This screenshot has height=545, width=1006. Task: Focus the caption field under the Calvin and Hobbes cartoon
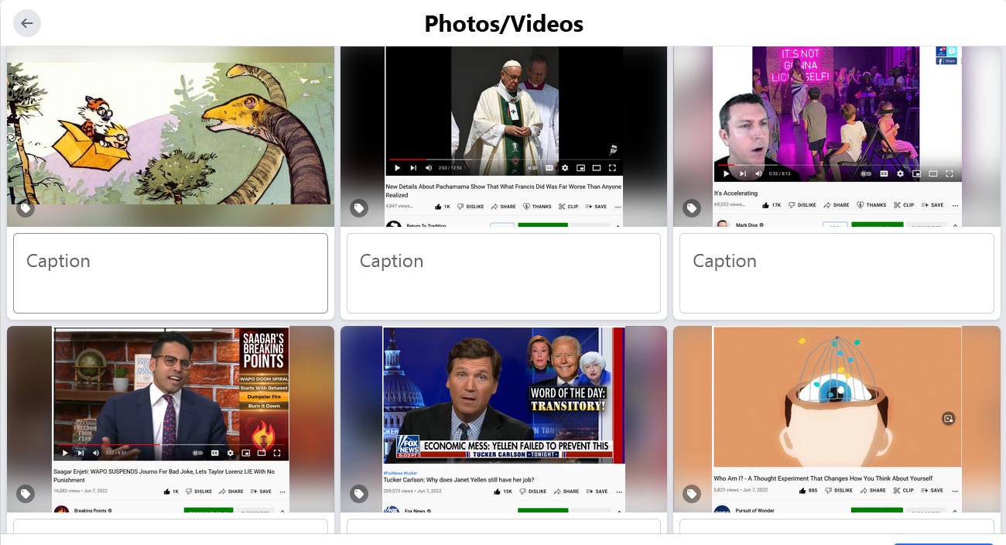[x=170, y=273]
